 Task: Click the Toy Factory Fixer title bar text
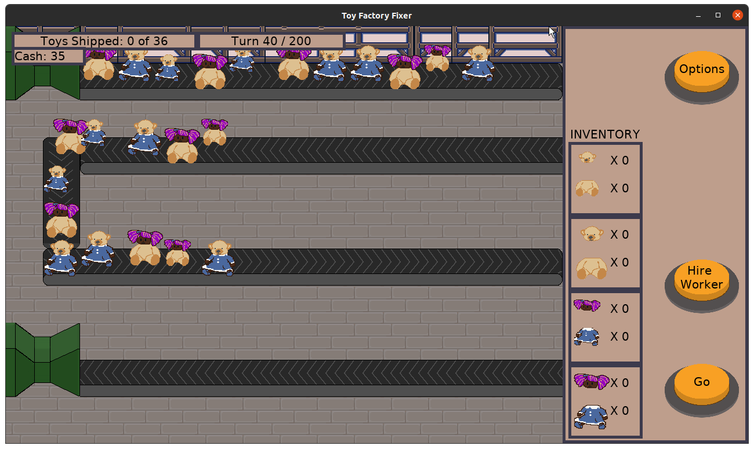pyautogui.click(x=376, y=16)
